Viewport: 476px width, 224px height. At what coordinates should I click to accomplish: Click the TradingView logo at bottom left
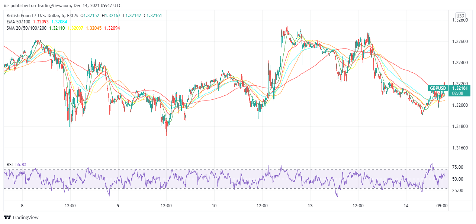click(x=21, y=218)
